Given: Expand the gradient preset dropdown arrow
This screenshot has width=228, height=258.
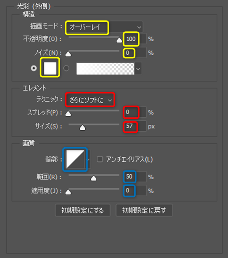Looking at the screenshot, I should tap(138, 68).
